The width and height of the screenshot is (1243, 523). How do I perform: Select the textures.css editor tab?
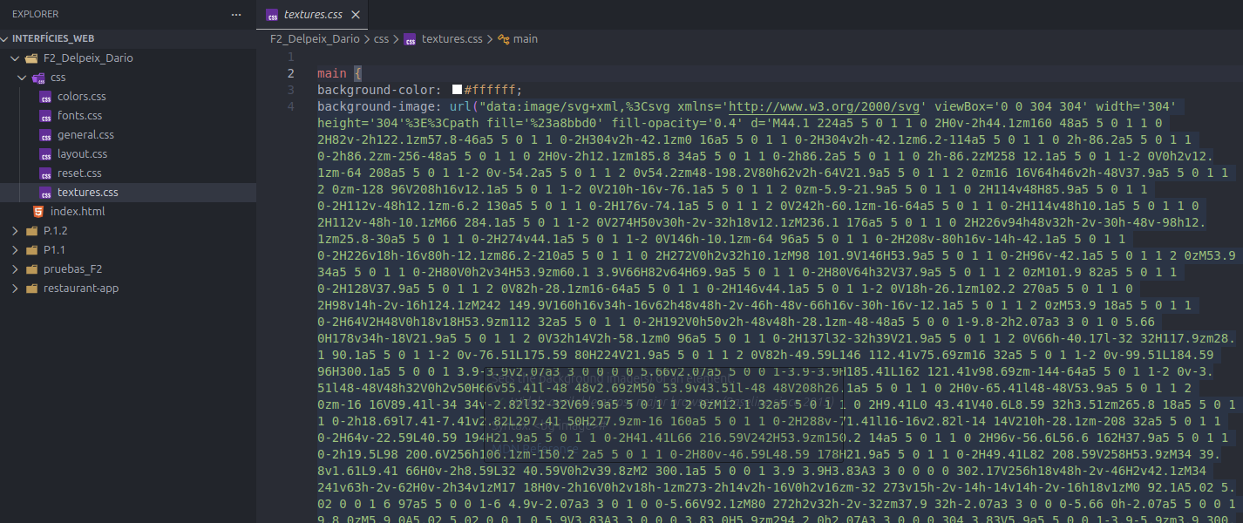312,15
